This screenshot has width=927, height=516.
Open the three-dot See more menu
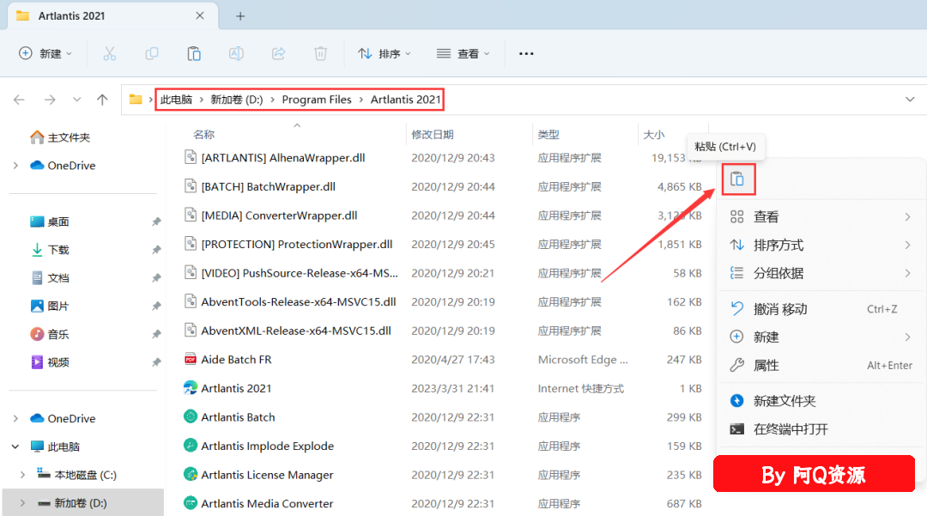coord(526,54)
